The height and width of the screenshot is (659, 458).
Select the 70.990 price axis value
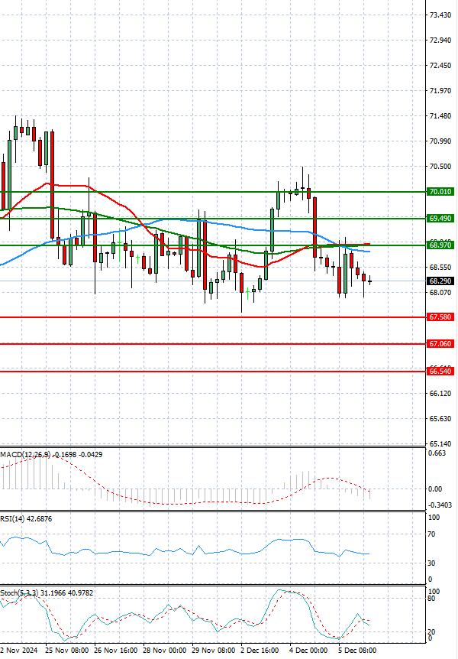tap(440, 141)
